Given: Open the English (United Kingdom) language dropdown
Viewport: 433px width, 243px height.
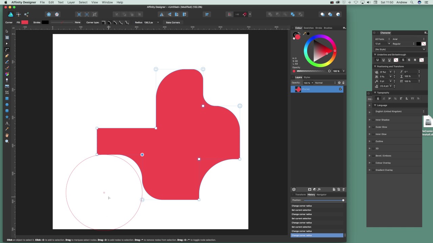Looking at the screenshot, I should click(400, 111).
